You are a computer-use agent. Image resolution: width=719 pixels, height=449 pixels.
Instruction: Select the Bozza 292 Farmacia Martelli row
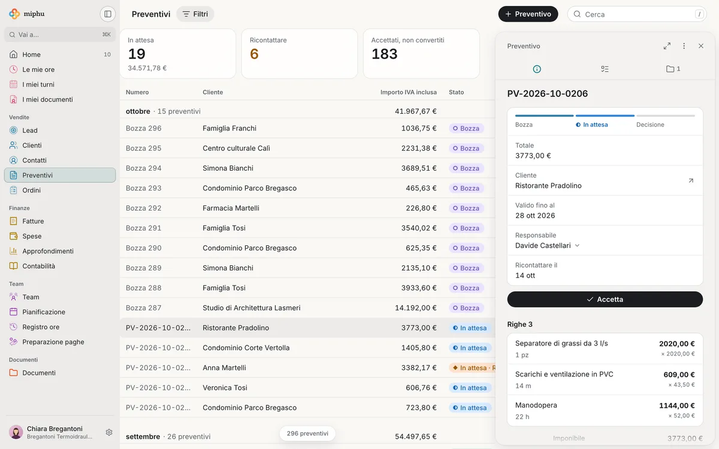click(x=307, y=208)
